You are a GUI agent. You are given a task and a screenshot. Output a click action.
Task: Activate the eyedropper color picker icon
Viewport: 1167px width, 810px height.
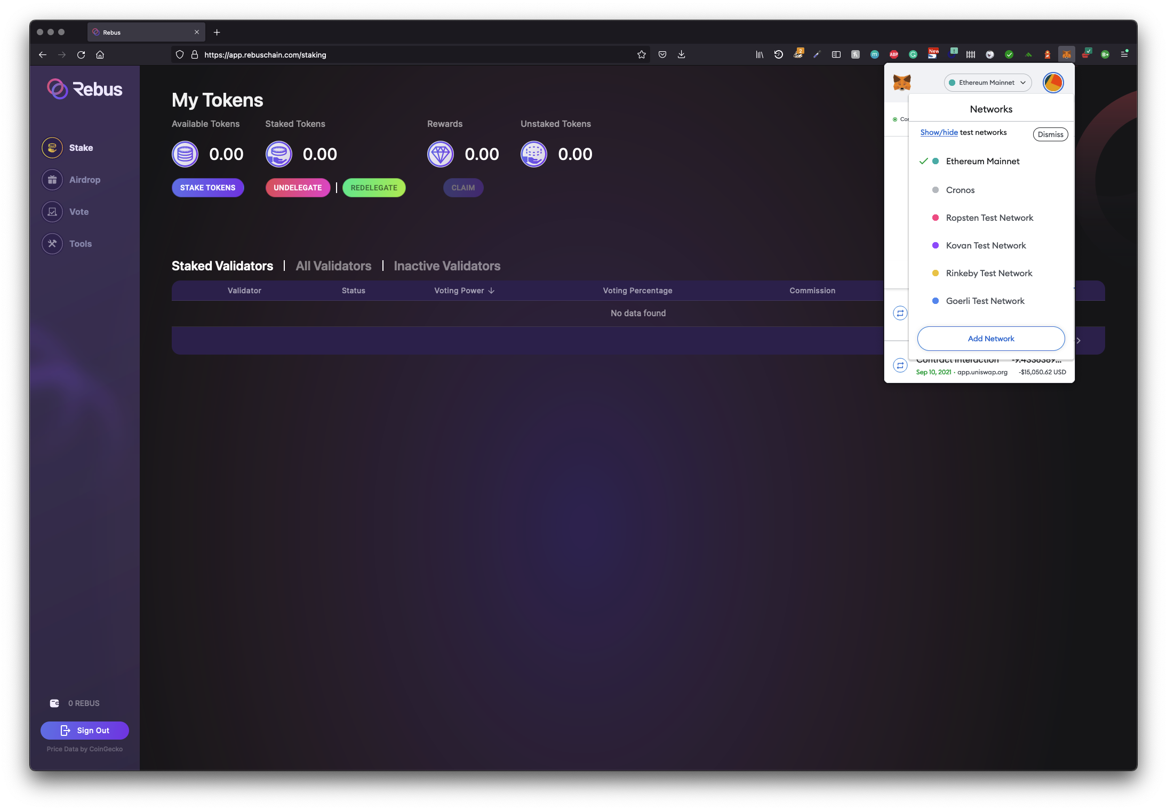[817, 54]
